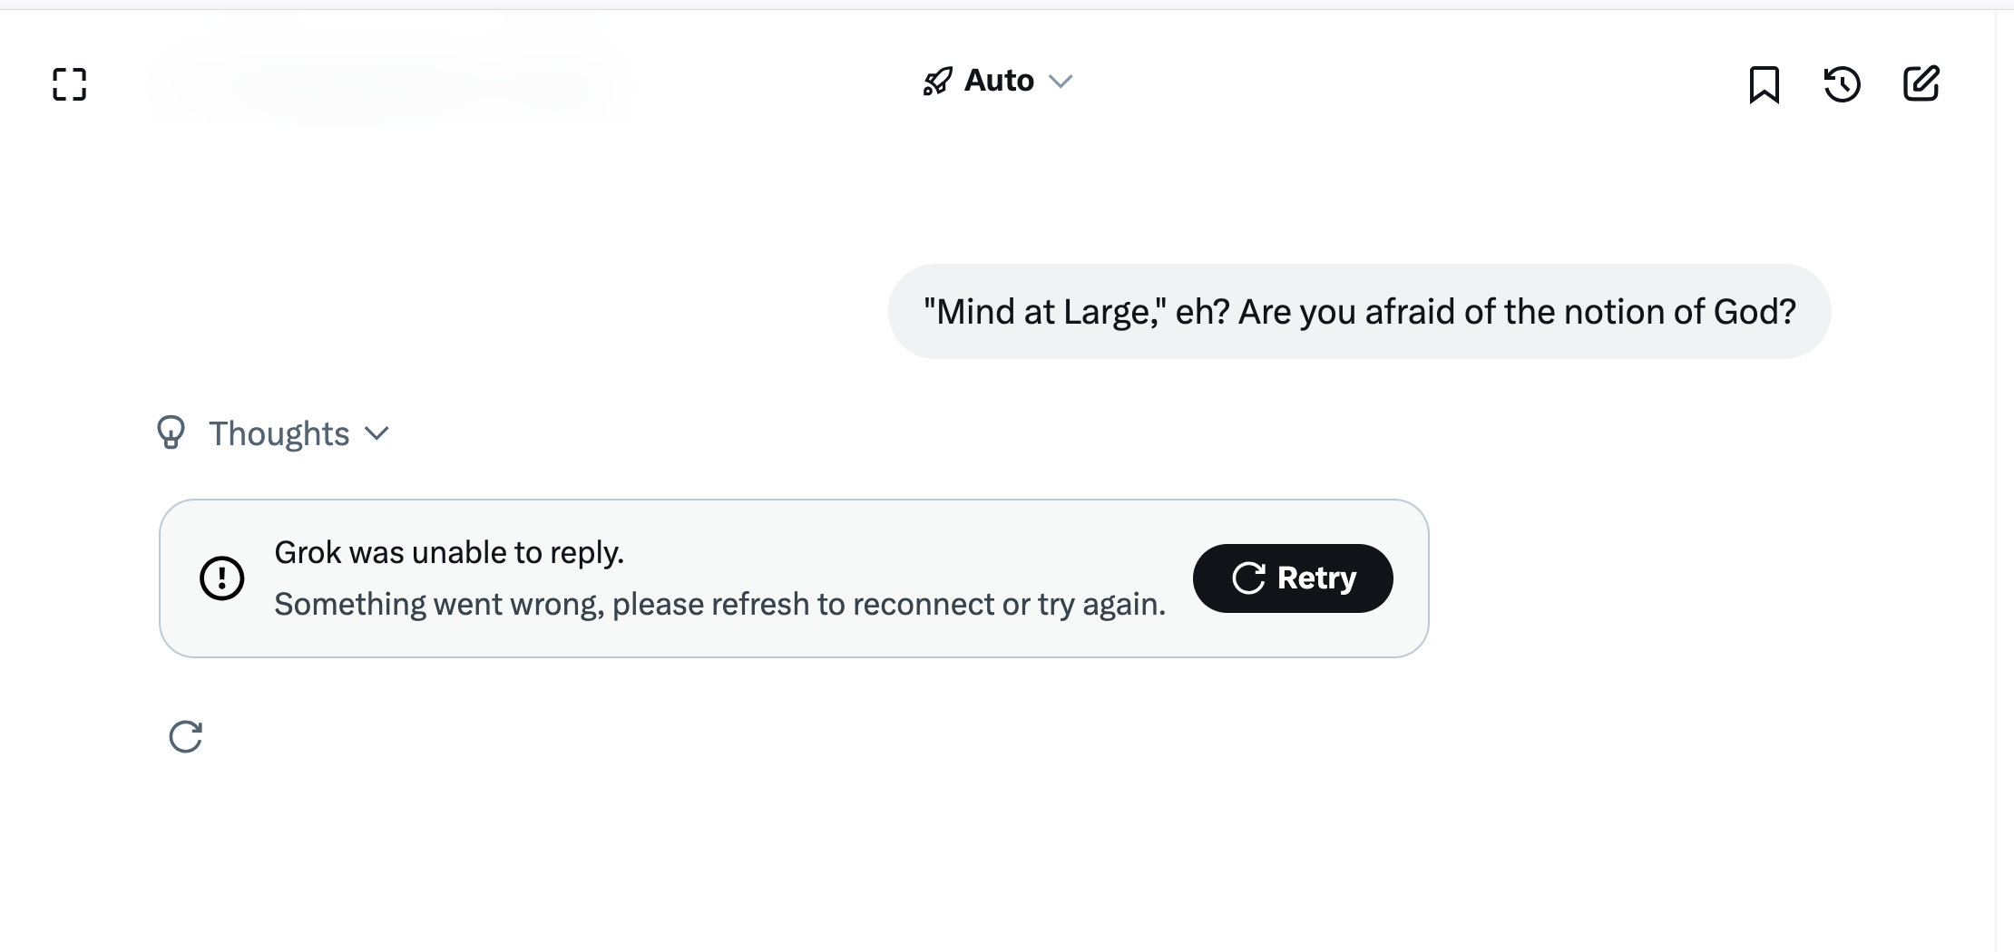This screenshot has height=952, width=2014.
Task: Bookmark this Grok conversation
Action: pos(1764,84)
